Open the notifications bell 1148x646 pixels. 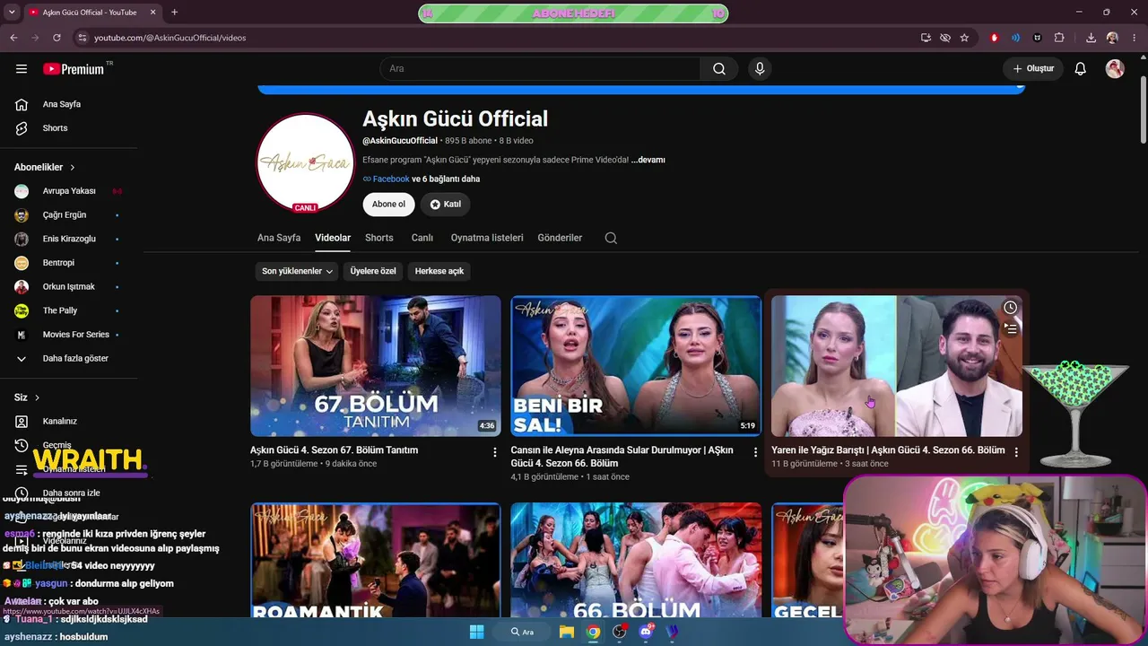click(x=1081, y=69)
